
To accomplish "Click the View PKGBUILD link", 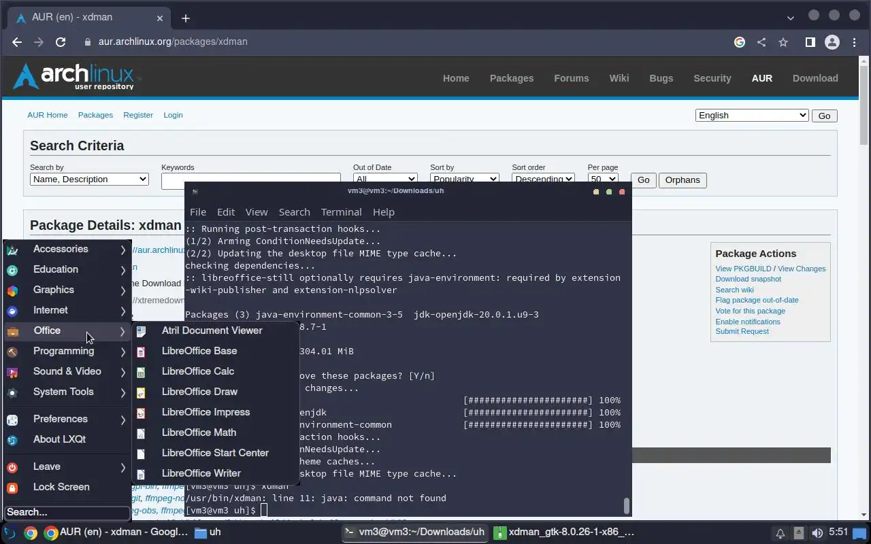I will [743, 269].
